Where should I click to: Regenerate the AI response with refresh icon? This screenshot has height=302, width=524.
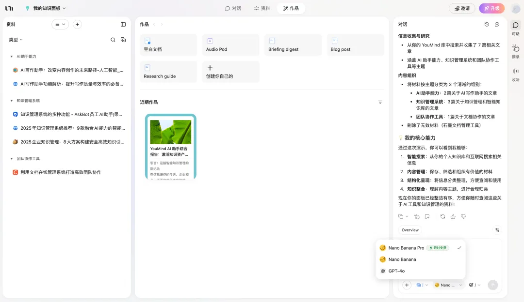coord(442,216)
